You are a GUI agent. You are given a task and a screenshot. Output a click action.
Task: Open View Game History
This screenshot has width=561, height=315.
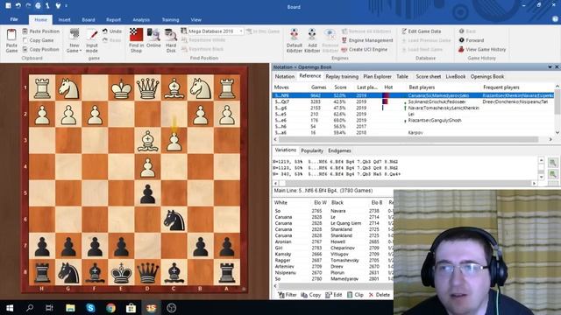tap(482, 49)
